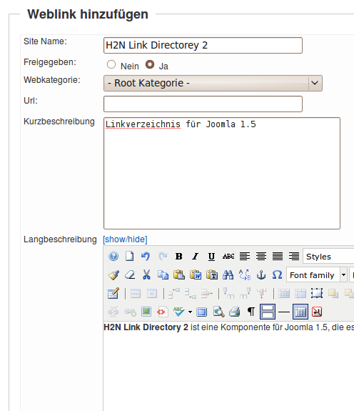The image size is (354, 411).
Task: Click the merge table cells icon
Action: [300, 294]
